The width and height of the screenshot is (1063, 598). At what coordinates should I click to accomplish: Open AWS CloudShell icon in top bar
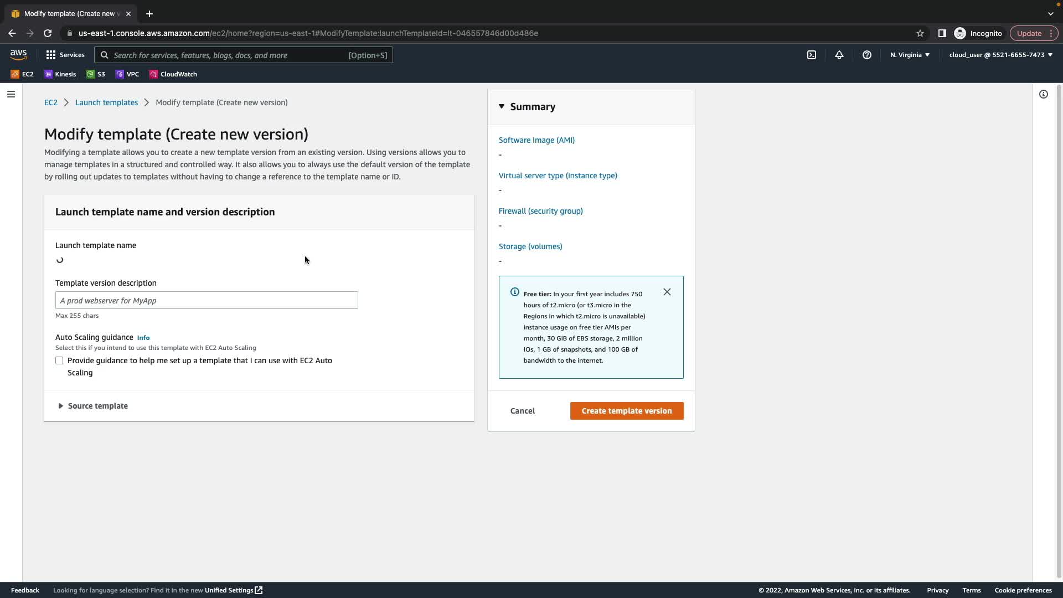tap(811, 55)
